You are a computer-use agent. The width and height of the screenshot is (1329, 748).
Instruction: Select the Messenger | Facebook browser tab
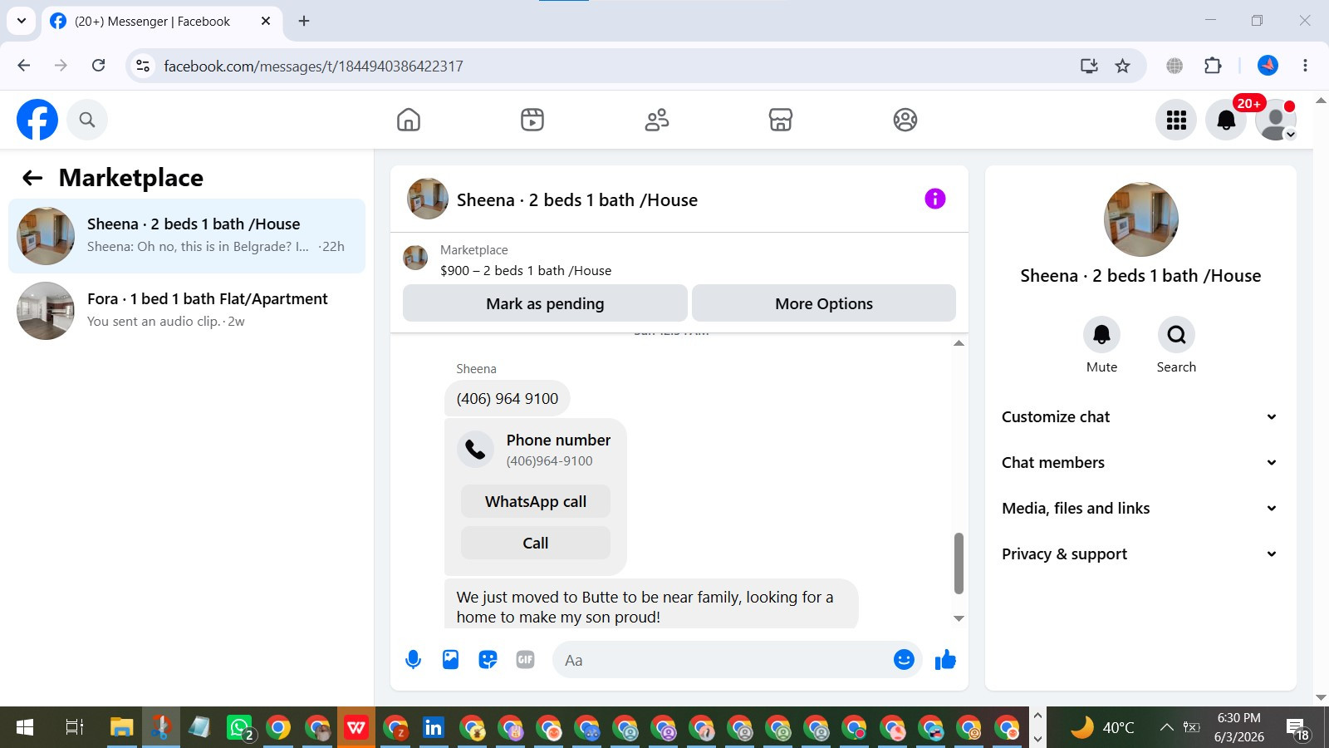(161, 22)
